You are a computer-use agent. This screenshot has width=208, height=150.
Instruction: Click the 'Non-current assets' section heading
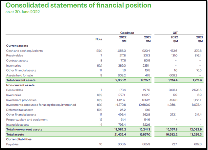(x=20, y=85)
